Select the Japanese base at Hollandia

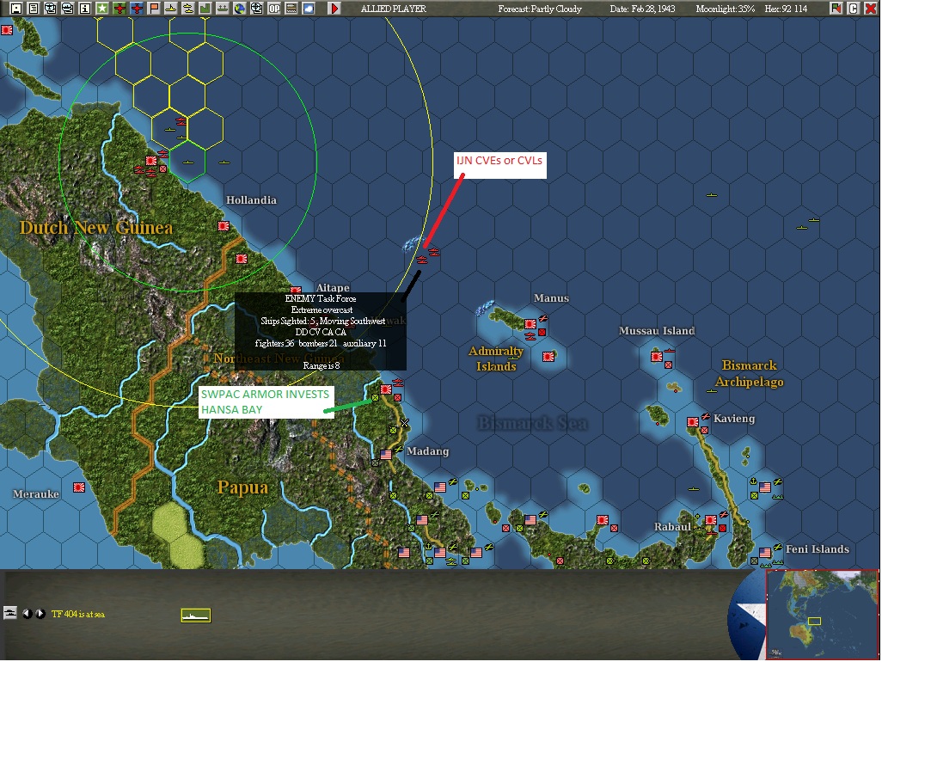(224, 225)
